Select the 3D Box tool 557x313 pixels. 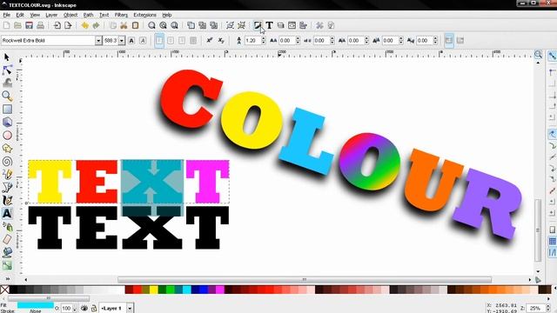(7, 122)
